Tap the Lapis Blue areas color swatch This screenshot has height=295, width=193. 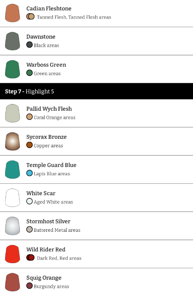pyautogui.click(x=30, y=173)
